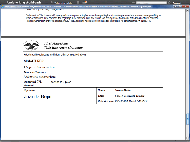Screen dimensions: 190x142
Task: Click the NYSE: FAF footer text
Action: click(146, 21)
